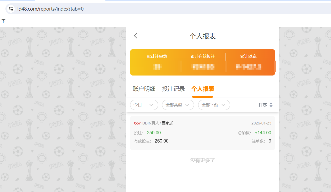The image size is (331, 192).
Task: Open the site permissions icon in address bar
Action: [x=11, y=9]
